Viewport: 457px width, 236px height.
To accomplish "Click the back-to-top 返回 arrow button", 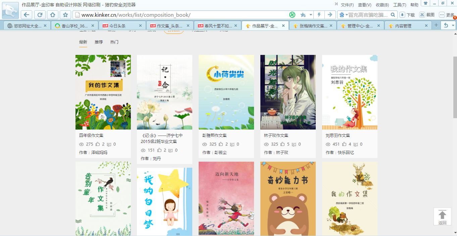I will [443, 217].
